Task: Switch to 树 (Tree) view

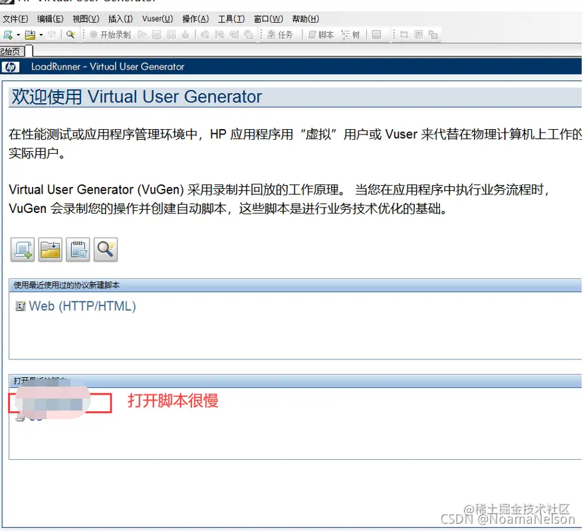Action: click(351, 35)
